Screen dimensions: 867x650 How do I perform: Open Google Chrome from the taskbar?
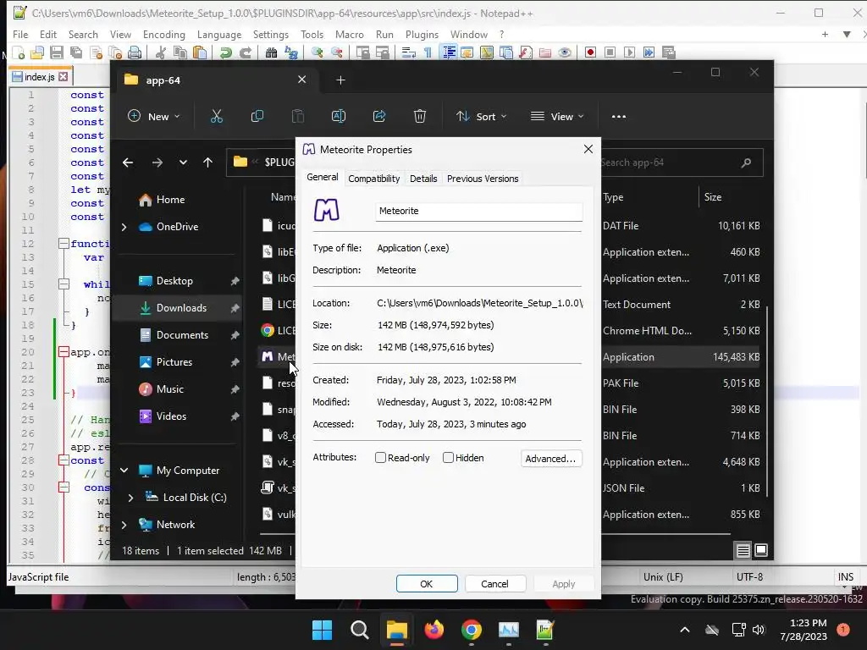coord(471,630)
